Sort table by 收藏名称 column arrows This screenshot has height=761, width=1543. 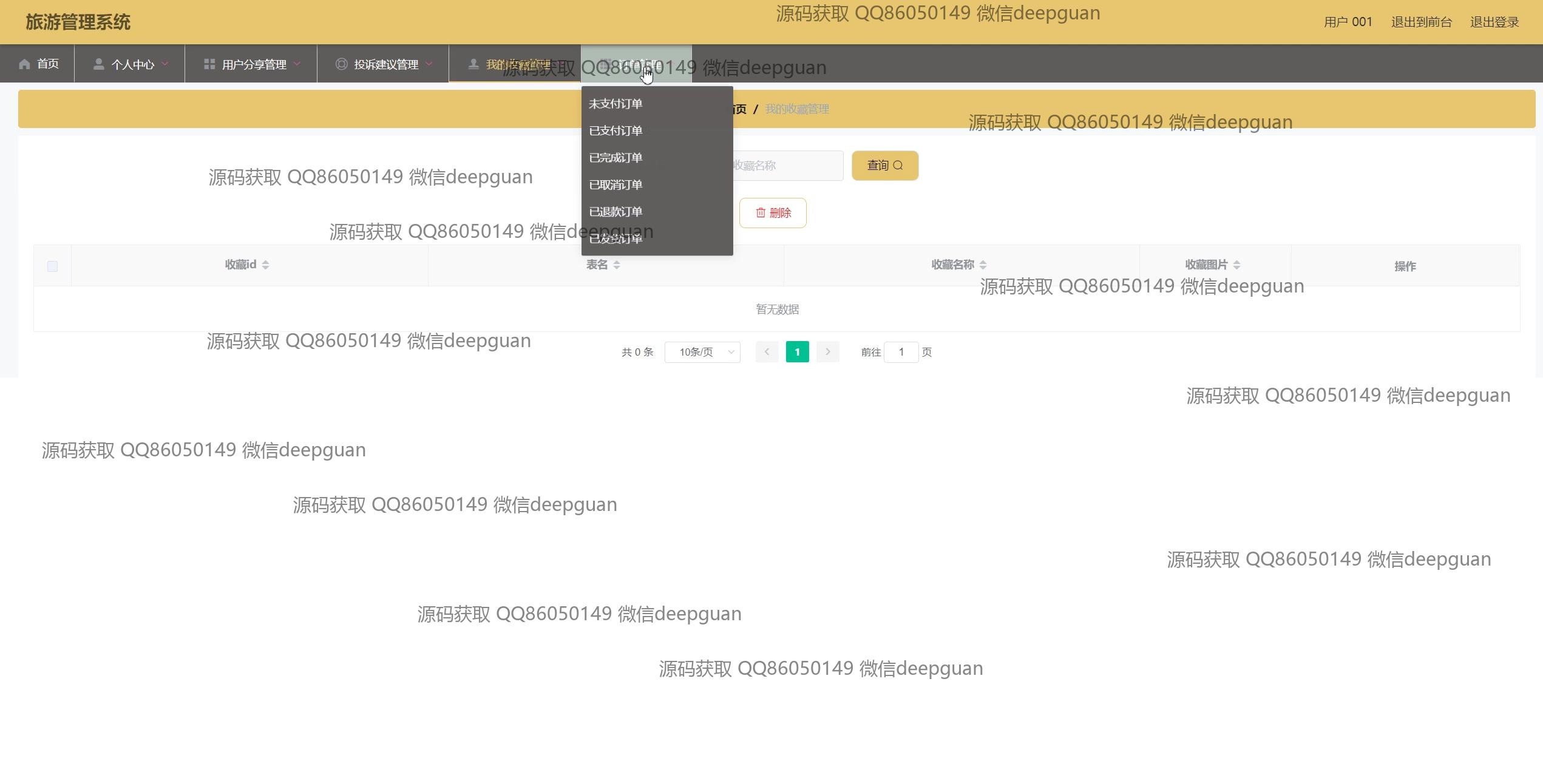pos(983,265)
